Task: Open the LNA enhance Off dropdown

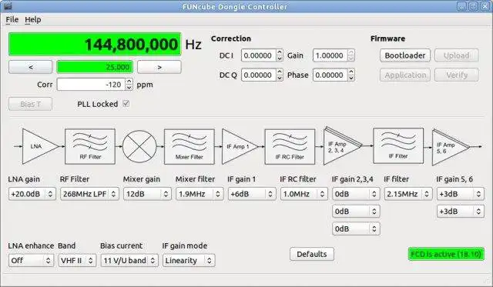Action: pos(31,260)
